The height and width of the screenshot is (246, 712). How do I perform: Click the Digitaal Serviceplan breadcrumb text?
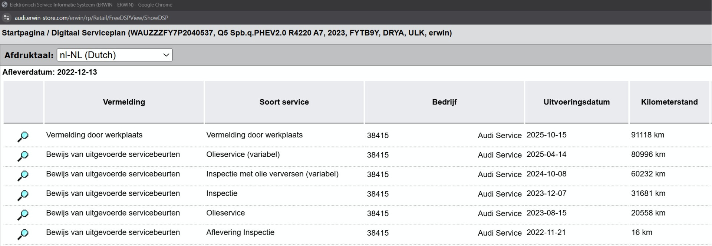point(88,33)
